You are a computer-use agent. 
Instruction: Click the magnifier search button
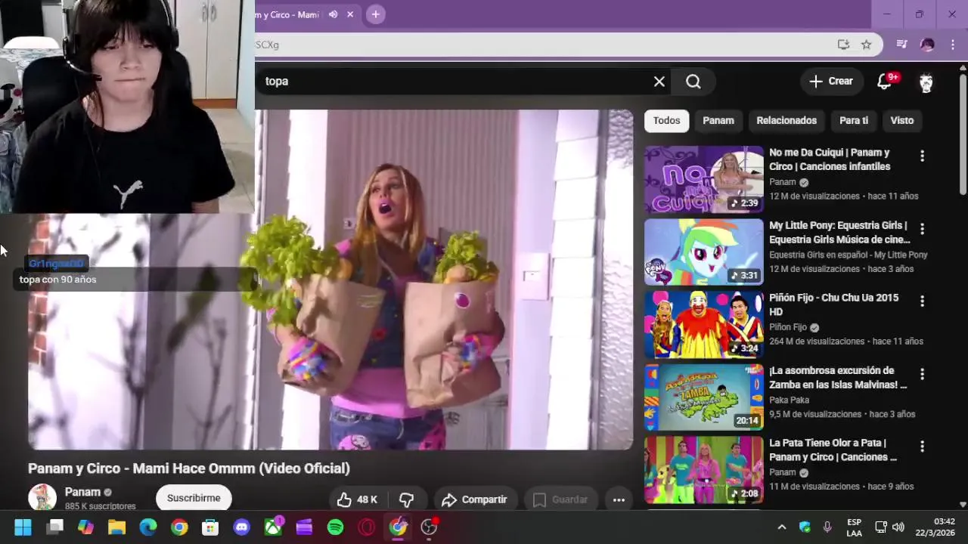[693, 82]
